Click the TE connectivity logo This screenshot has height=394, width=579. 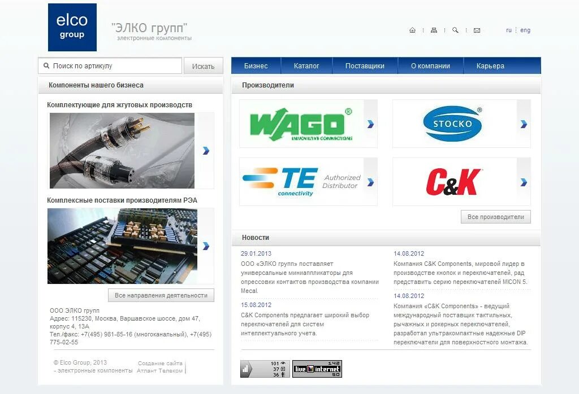click(x=301, y=182)
